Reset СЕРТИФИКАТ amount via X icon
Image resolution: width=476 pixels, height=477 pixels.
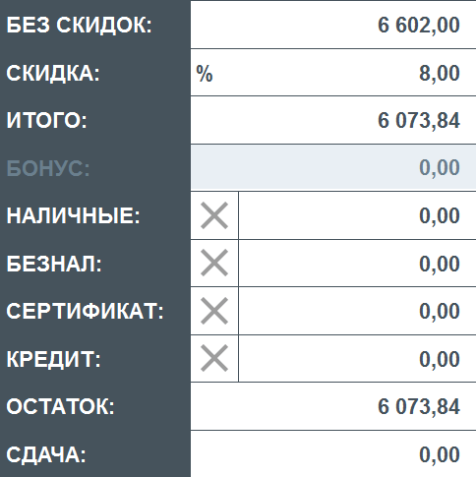tap(214, 311)
